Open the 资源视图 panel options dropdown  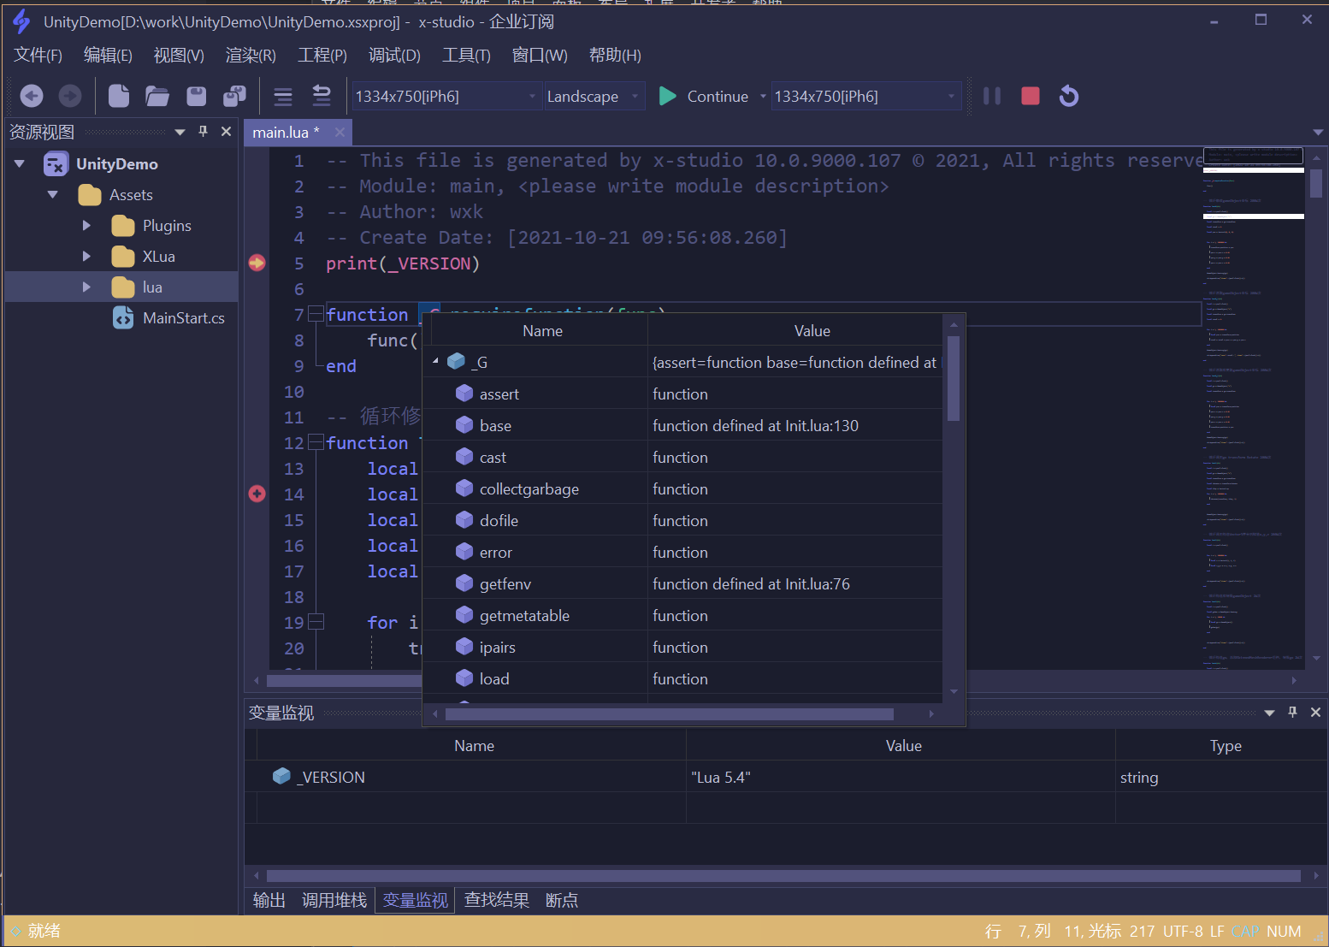coord(180,132)
